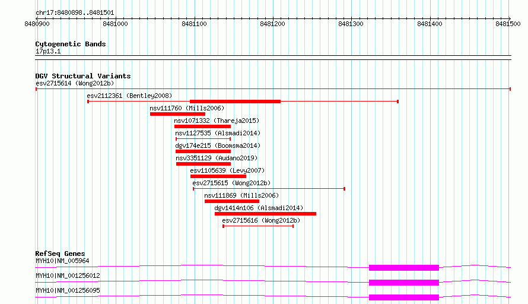Click the red bar under nsv3351129

[x=203, y=164]
